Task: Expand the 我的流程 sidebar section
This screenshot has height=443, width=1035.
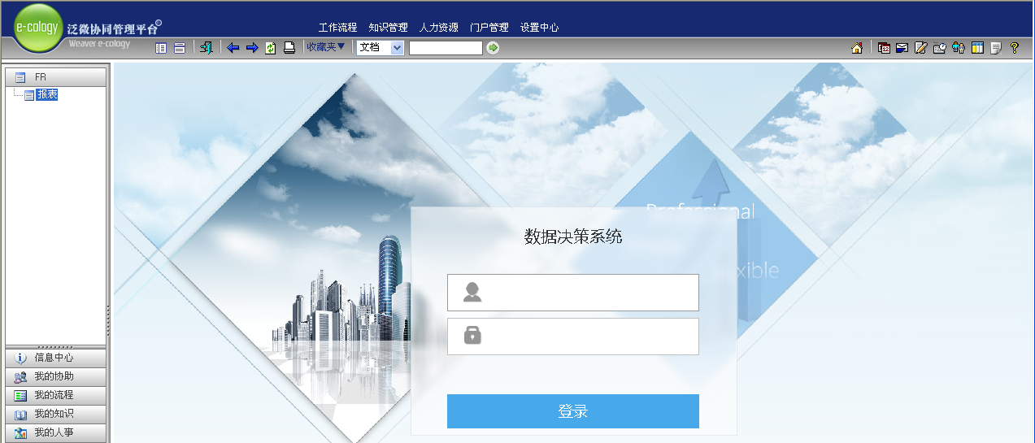Action: point(56,395)
